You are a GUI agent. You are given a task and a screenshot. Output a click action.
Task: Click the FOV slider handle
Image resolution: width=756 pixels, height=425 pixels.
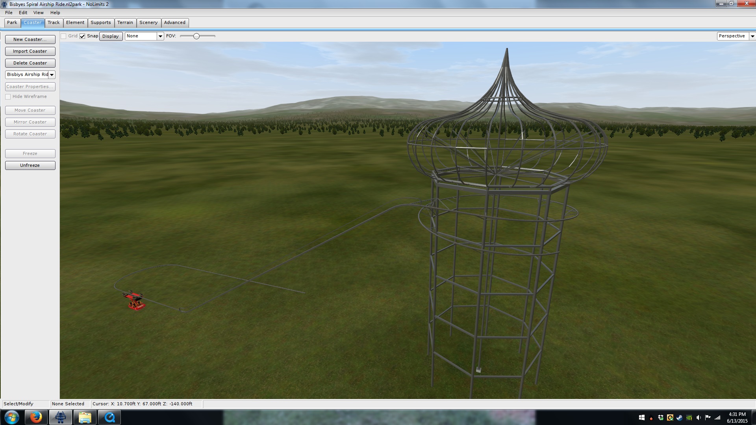tap(196, 36)
